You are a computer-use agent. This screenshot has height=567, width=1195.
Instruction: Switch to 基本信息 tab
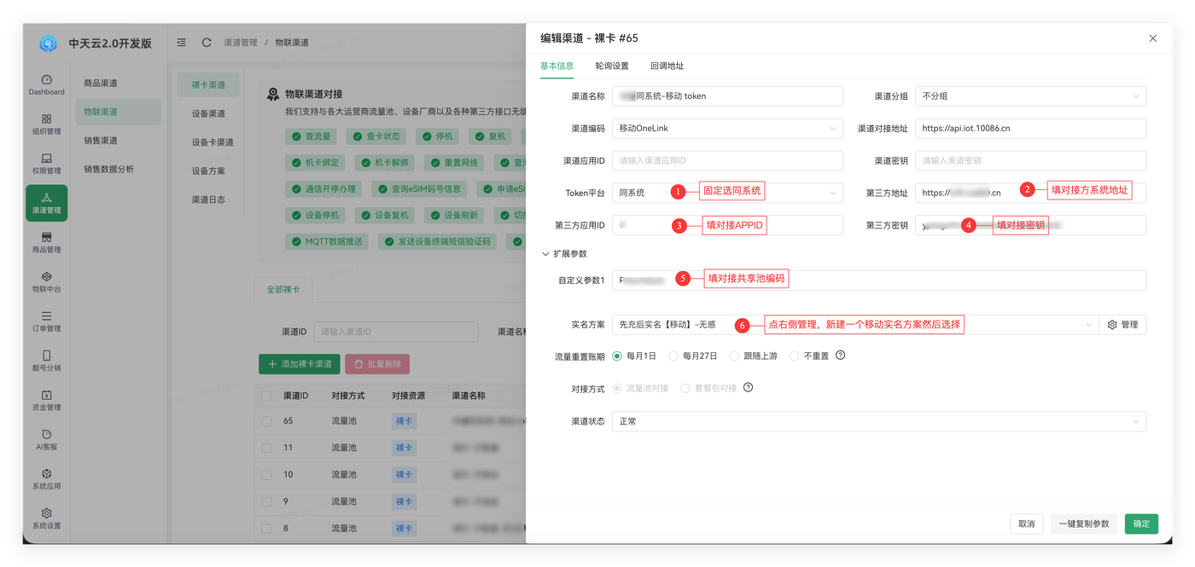coord(557,66)
